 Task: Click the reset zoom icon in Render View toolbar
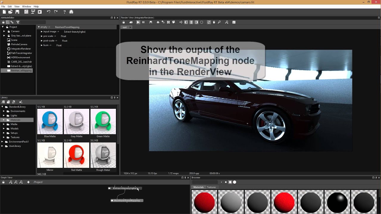click(x=227, y=22)
